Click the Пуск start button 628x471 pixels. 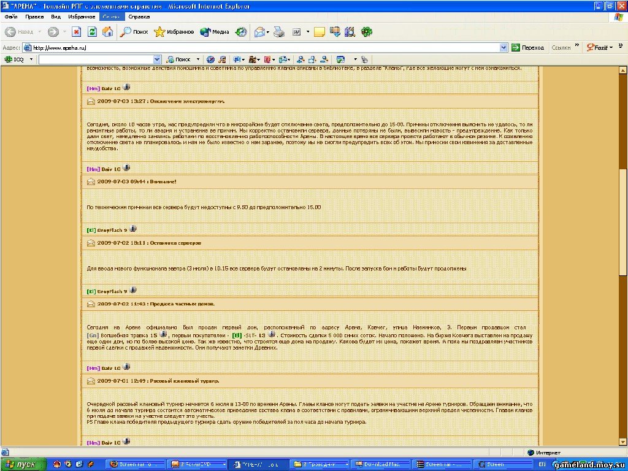coord(21,464)
